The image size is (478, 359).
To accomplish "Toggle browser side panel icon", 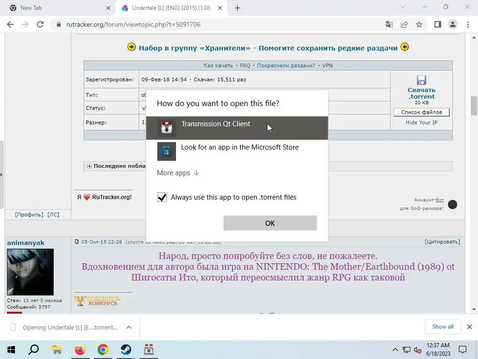I will 438,24.
